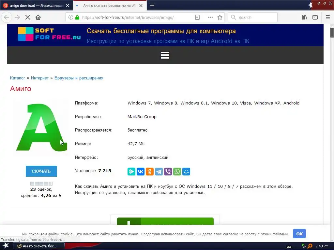Image resolution: width=334 pixels, height=250 pixels.
Task: Open the Интернет breadcrumb link
Action: click(x=40, y=78)
